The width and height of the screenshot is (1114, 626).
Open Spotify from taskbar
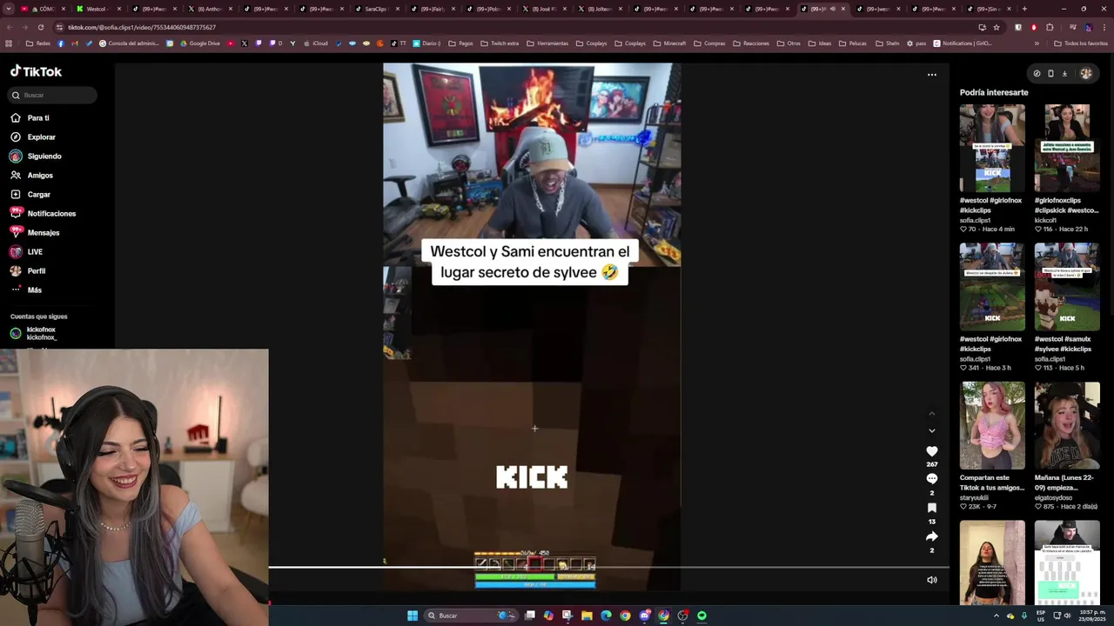pyautogui.click(x=701, y=616)
